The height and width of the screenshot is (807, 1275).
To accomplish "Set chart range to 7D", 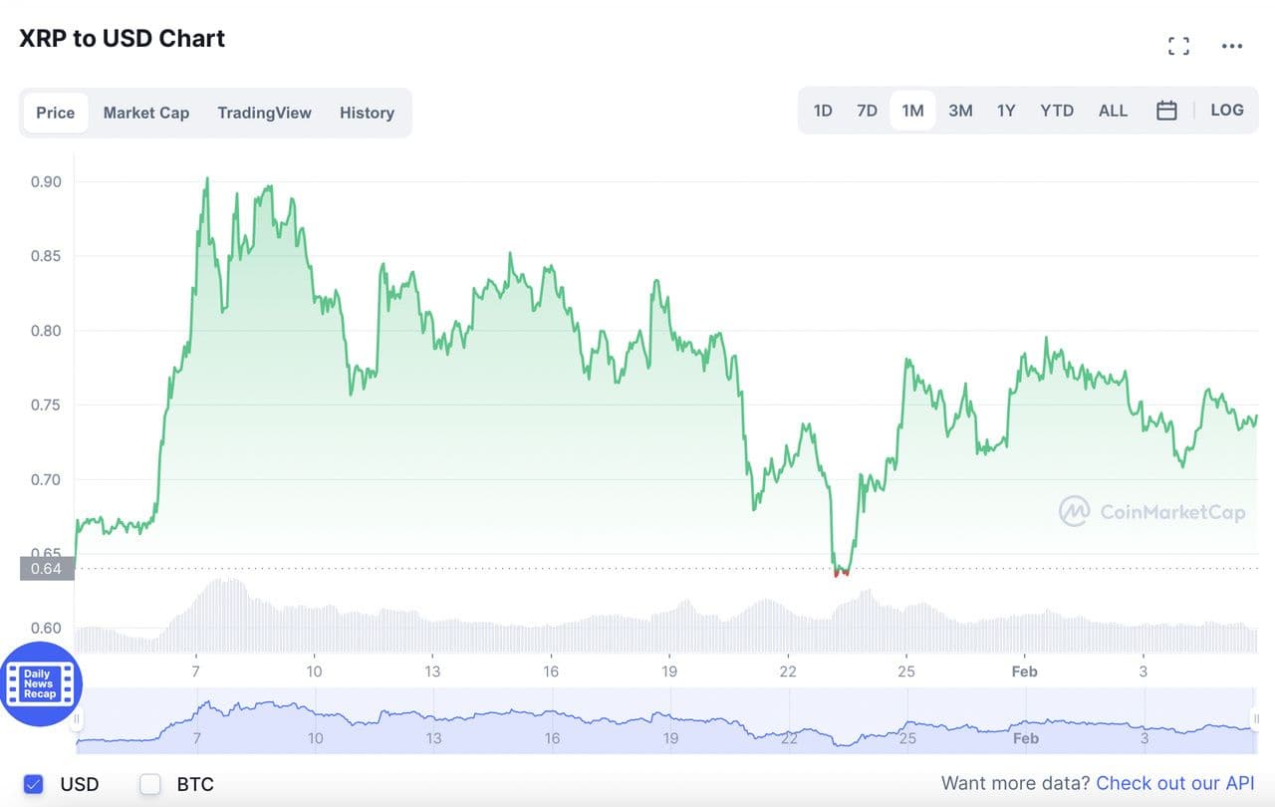I will 868,111.
